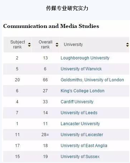Sort table by Overall rank arrows

coord(57,45)
